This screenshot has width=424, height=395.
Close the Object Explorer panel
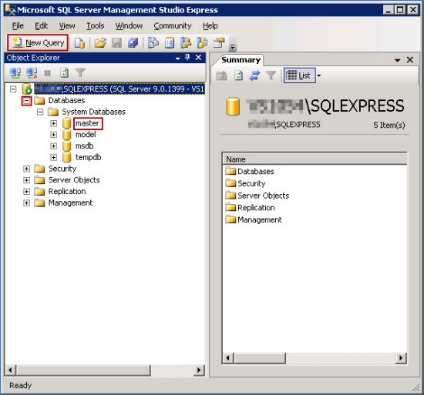tap(198, 58)
